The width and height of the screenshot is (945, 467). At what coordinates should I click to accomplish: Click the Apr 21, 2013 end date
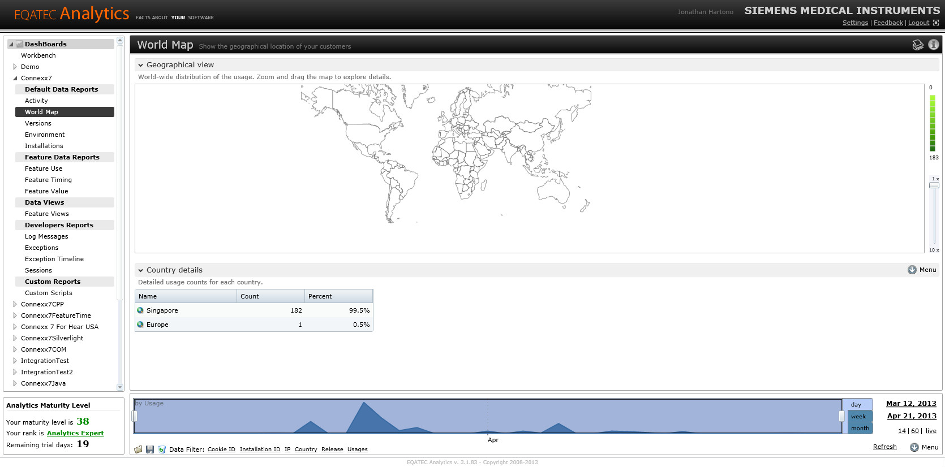[x=912, y=416]
